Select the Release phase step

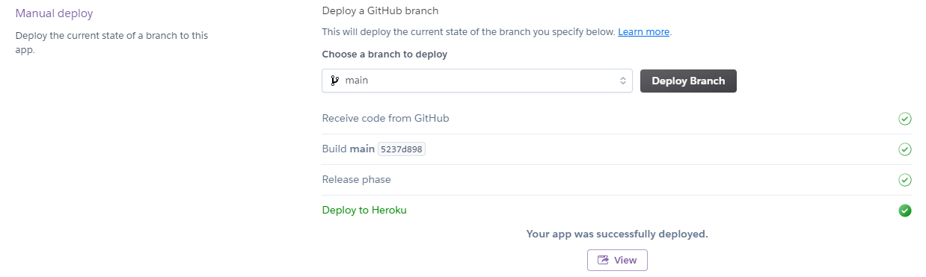pyautogui.click(x=356, y=179)
